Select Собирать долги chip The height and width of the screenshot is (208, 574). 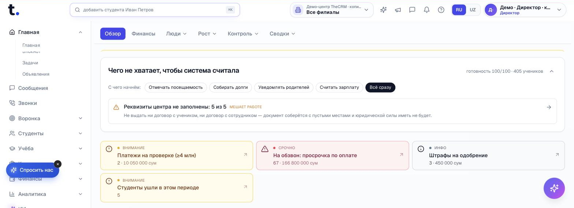coord(231,87)
